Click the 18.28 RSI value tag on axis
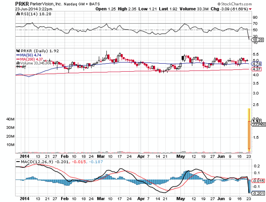The height and width of the screenshot is (202, 266). click(x=258, y=40)
